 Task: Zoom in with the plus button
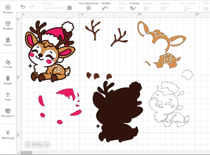[47, 145]
